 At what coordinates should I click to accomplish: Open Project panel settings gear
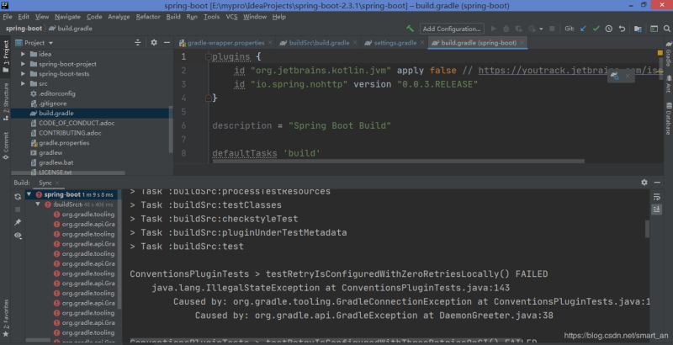point(154,42)
